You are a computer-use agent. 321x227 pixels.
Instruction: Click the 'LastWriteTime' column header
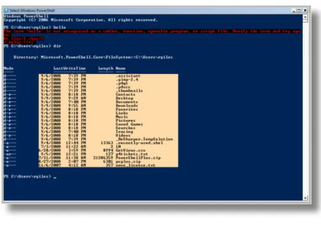pyautogui.click(x=69, y=68)
